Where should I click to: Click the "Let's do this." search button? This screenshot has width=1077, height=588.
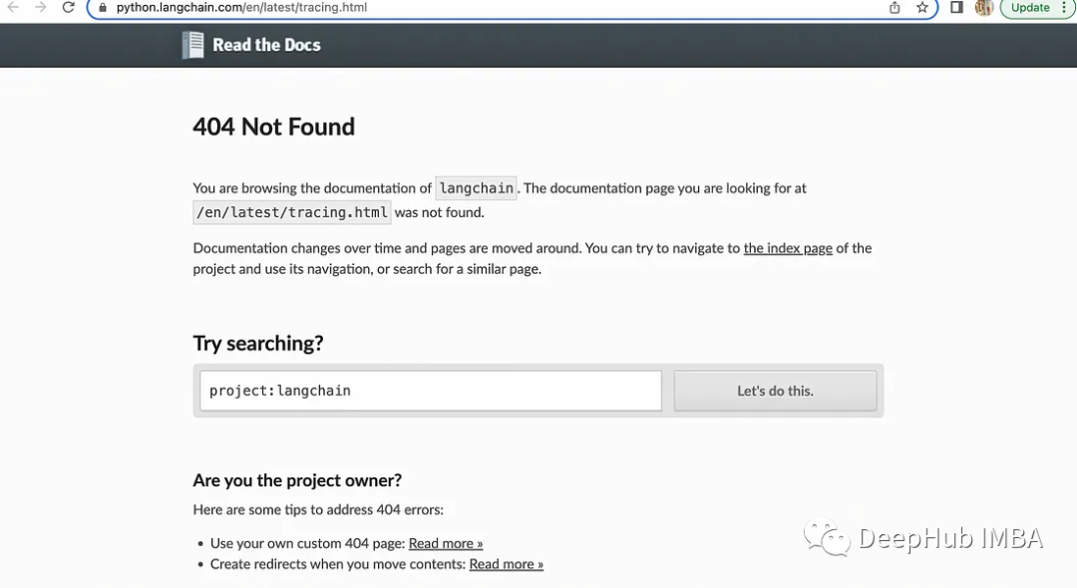point(775,391)
